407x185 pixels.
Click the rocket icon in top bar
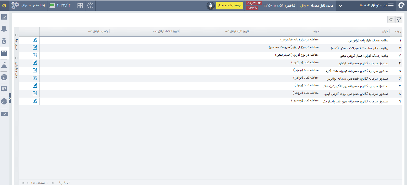(x=211, y=6)
